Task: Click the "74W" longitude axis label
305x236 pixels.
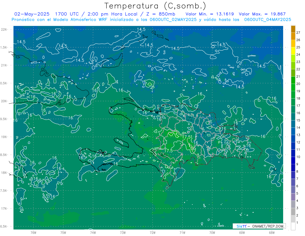Action: coord(93,232)
